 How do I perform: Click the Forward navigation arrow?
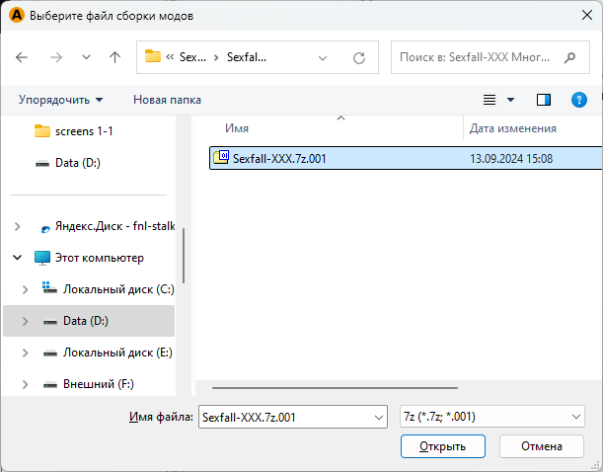tap(56, 57)
